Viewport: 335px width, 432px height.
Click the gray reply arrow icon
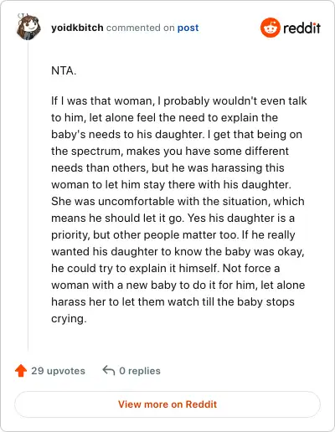(109, 371)
